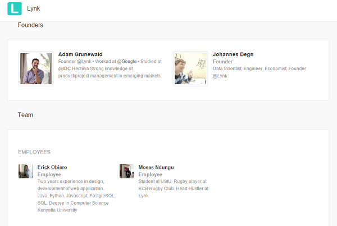Viewport: 337px width, 226px height.
Task: Click Employee label under Erick Obiero
Action: point(49,174)
